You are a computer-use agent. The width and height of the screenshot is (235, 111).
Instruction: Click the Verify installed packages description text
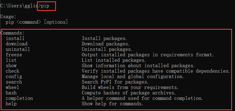tap(156, 71)
